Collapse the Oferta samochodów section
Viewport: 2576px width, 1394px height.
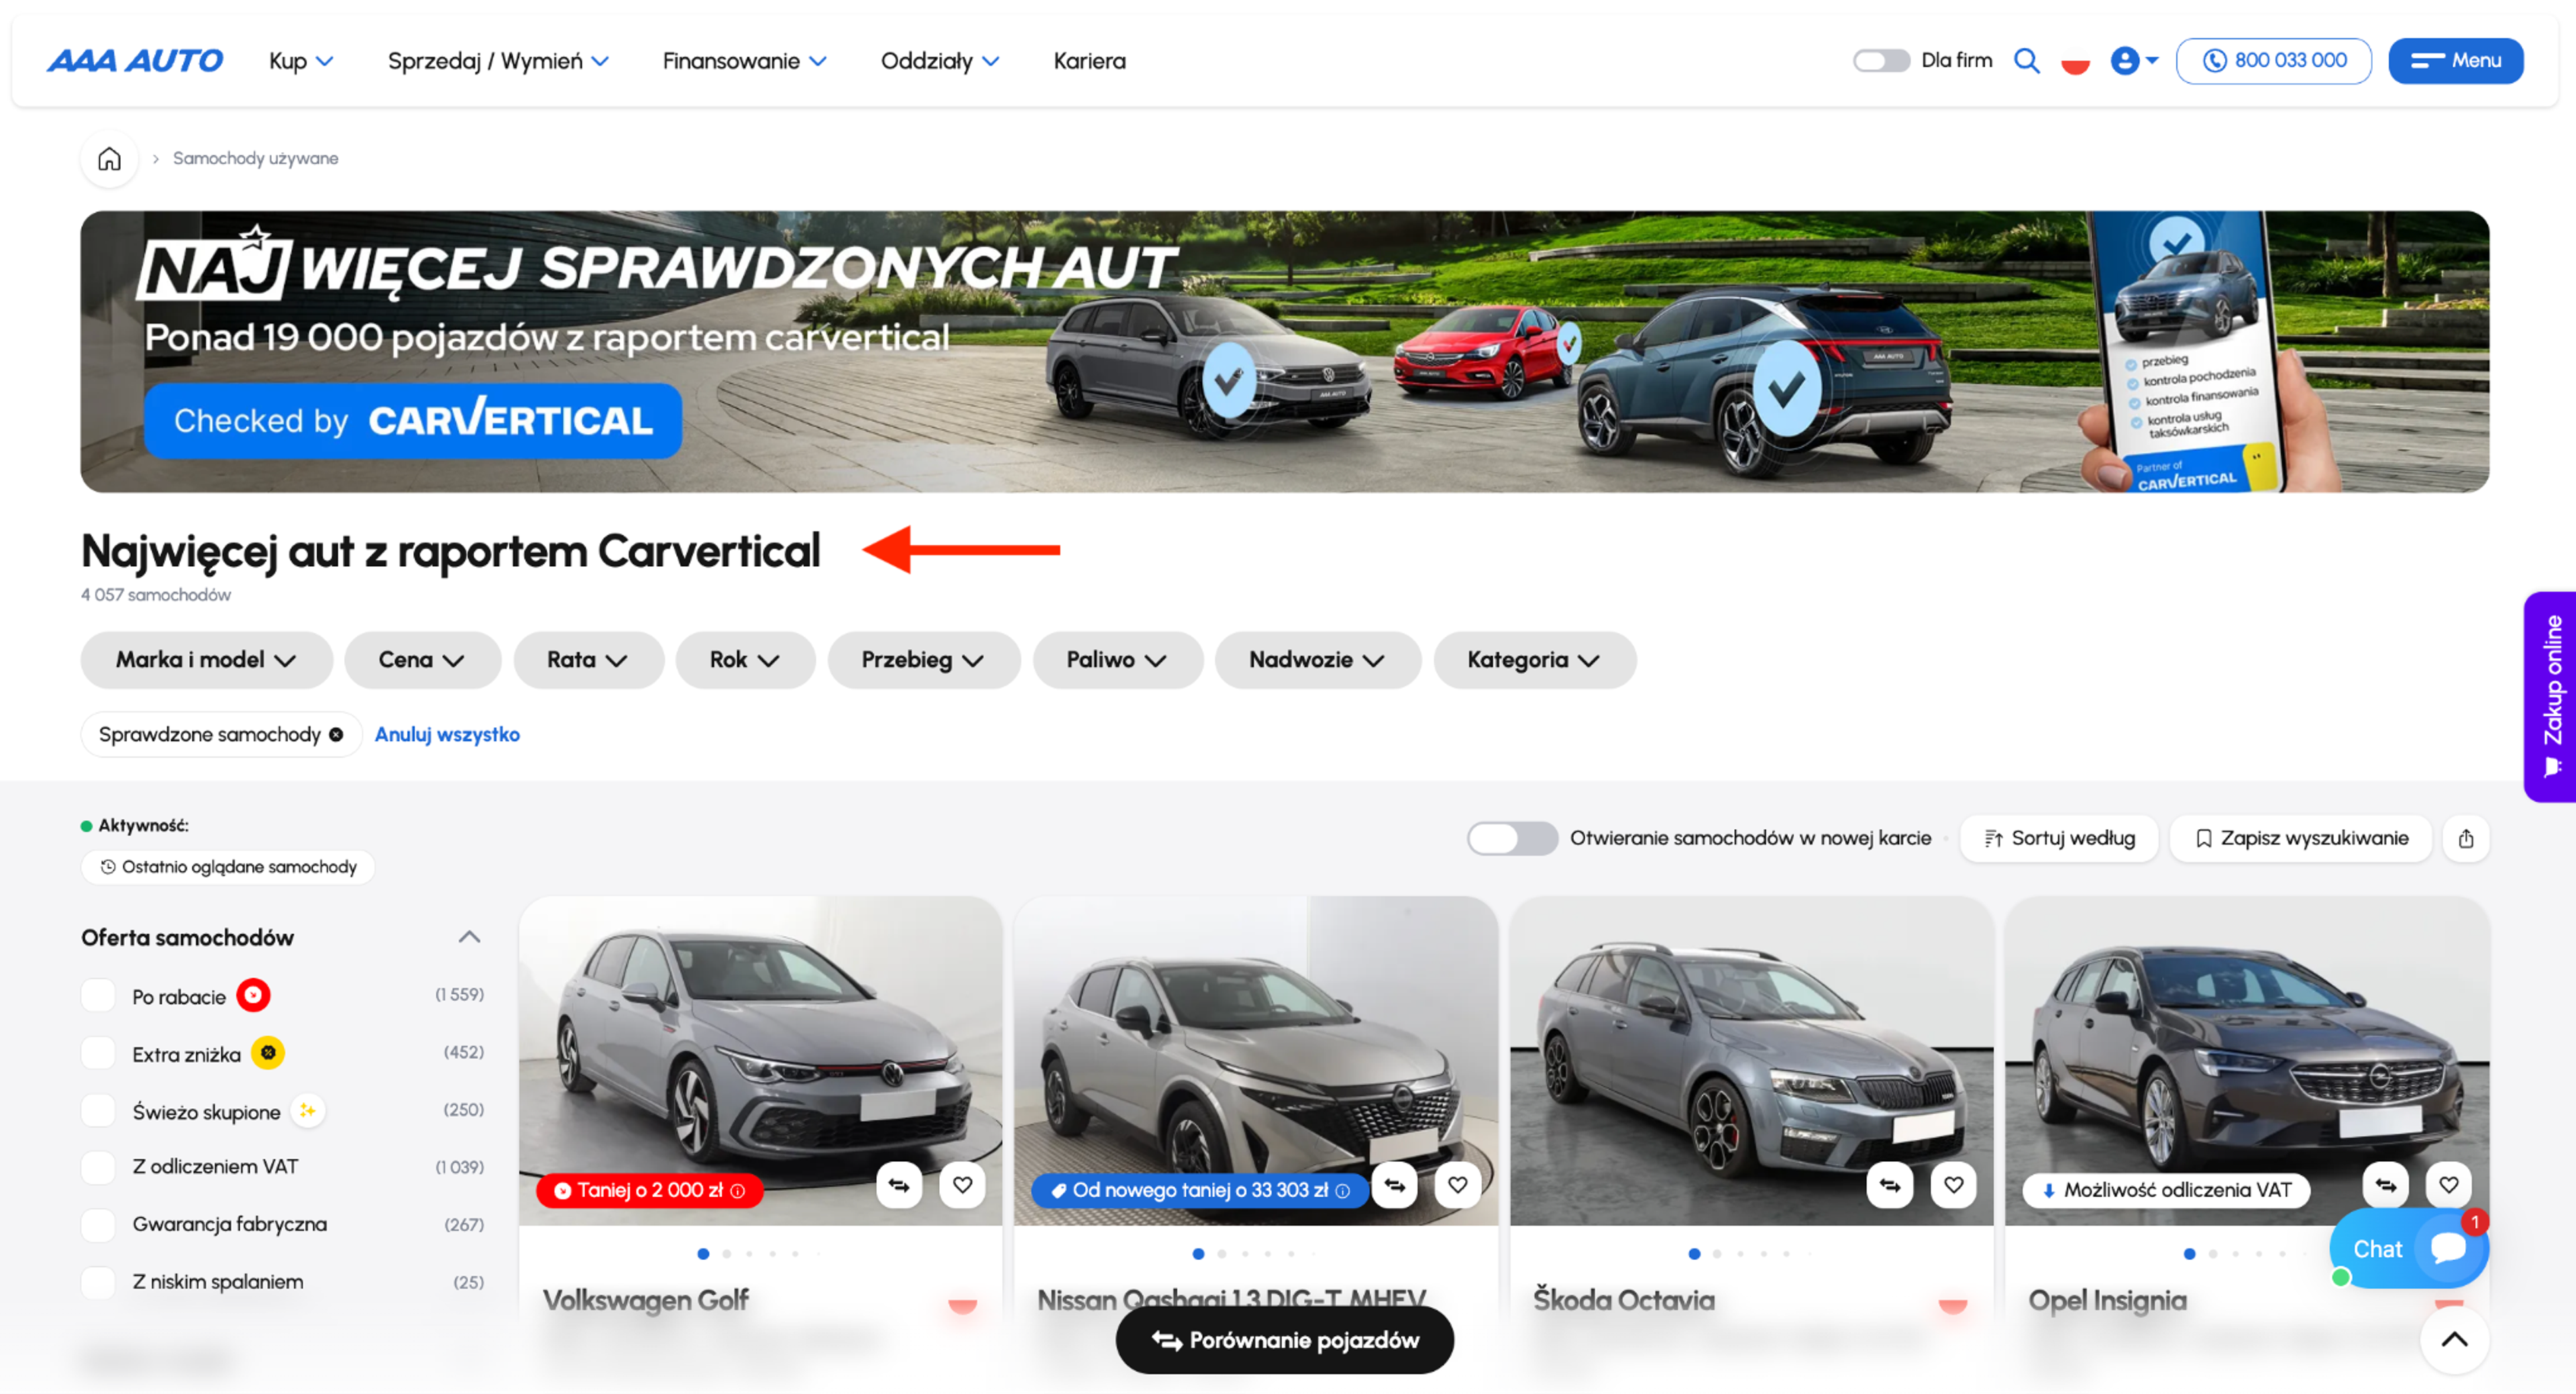pyautogui.click(x=469, y=937)
